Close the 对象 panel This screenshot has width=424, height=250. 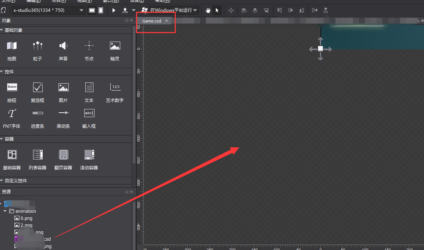tap(131, 20)
